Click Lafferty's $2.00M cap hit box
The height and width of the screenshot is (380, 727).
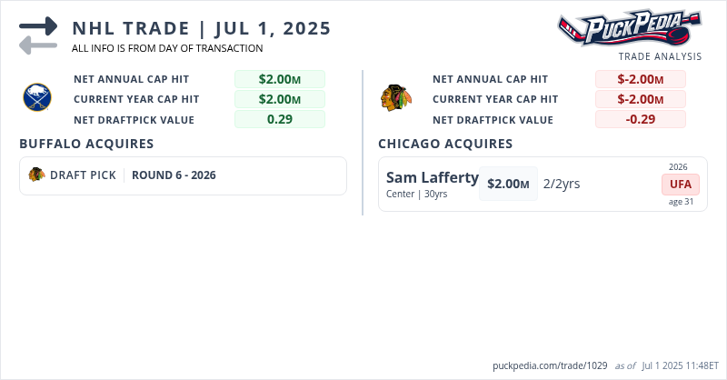click(508, 184)
